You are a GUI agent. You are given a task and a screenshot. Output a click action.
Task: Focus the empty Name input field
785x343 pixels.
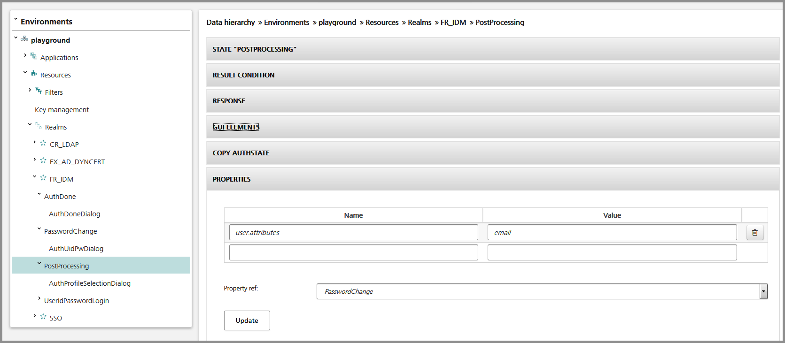click(x=353, y=252)
